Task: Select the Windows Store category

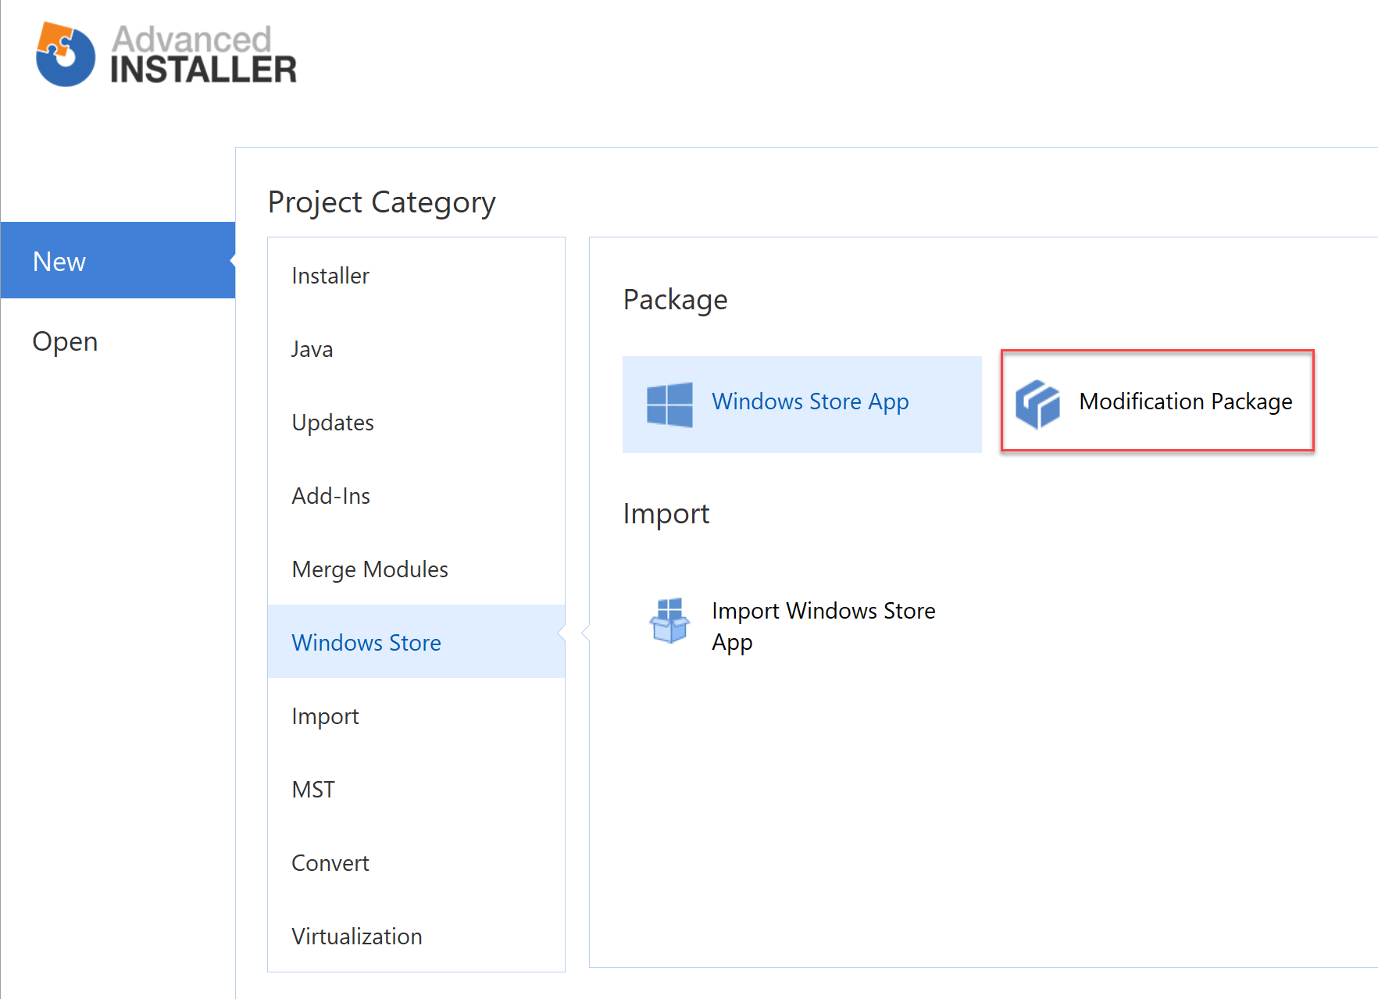Action: pyautogui.click(x=366, y=642)
